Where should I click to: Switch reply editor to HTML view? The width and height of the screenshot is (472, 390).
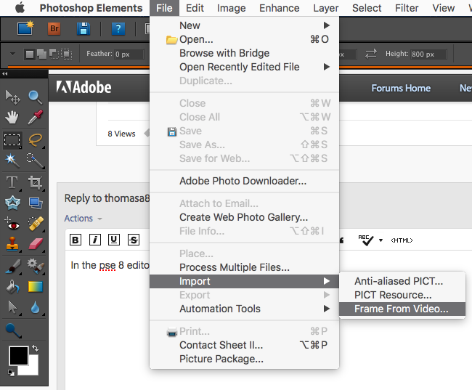(402, 240)
